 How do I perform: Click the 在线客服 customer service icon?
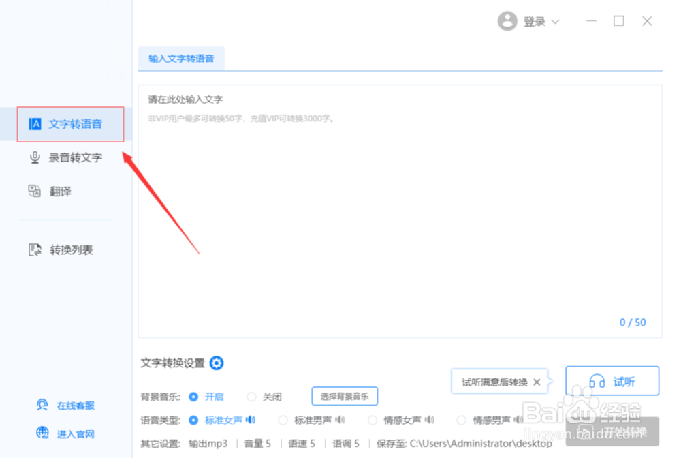point(42,405)
